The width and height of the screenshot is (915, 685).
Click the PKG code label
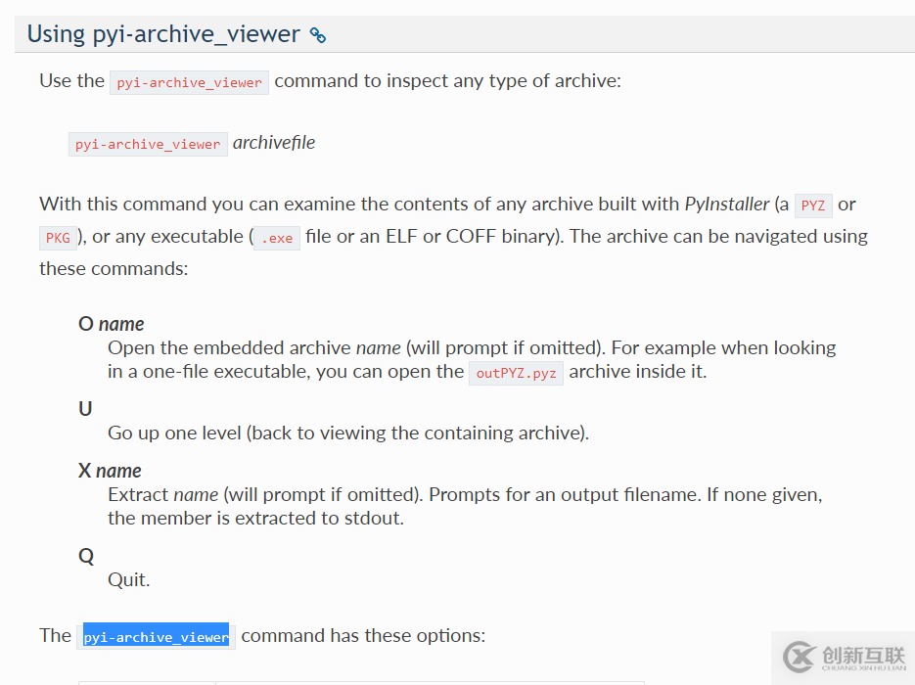[58, 238]
